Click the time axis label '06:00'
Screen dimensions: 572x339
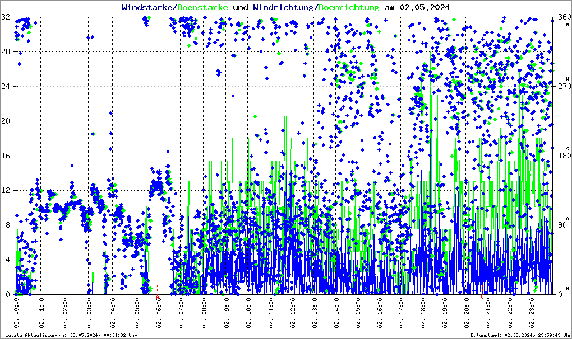159,307
